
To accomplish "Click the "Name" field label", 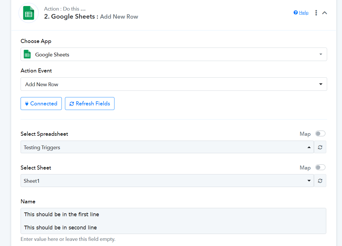I will 28,202.
